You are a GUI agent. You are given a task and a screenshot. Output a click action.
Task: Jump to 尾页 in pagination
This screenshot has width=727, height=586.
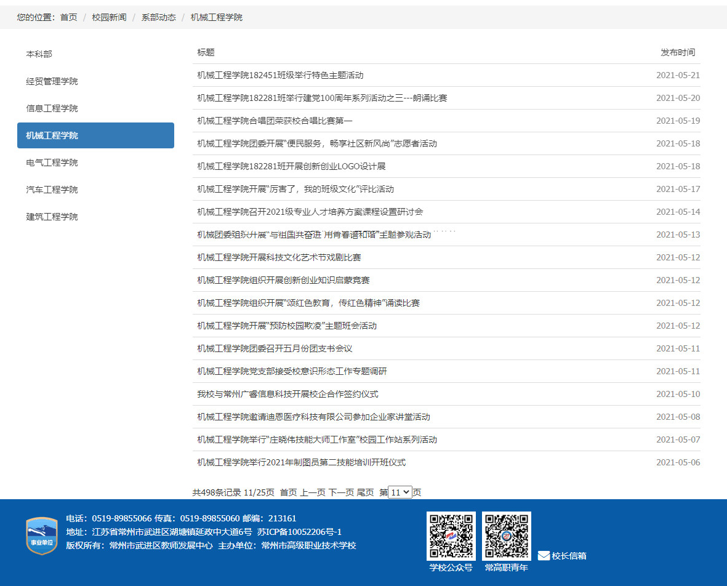click(365, 492)
